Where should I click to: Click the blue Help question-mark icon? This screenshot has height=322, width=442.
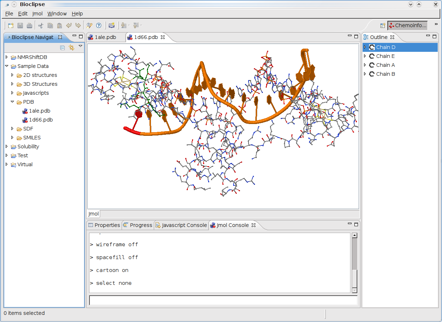pyautogui.click(x=99, y=25)
